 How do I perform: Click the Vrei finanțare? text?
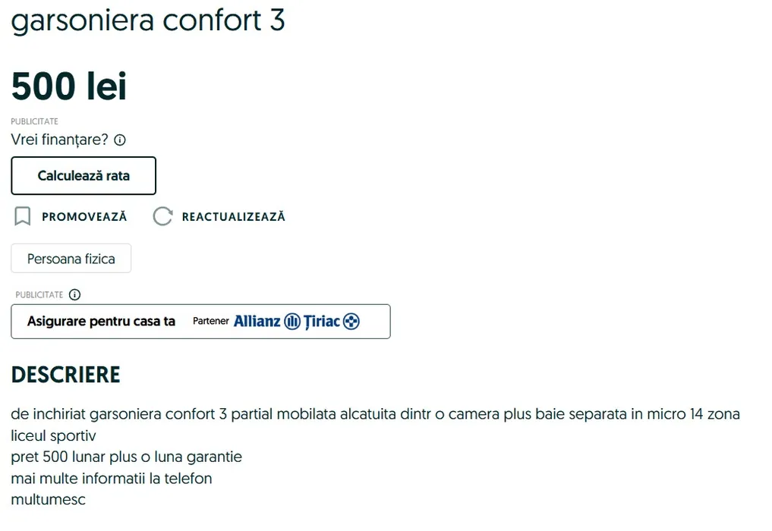(59, 140)
